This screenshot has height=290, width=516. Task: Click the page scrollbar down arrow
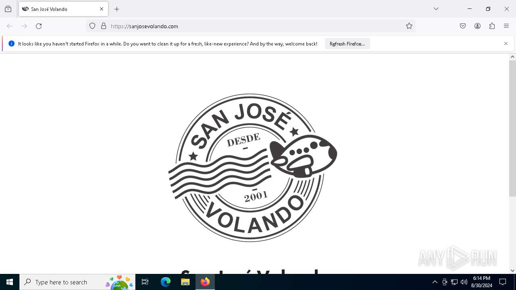click(512, 271)
